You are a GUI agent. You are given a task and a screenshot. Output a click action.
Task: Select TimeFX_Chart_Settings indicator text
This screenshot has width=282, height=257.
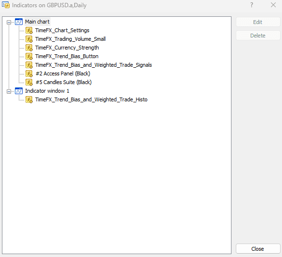tap(62, 30)
